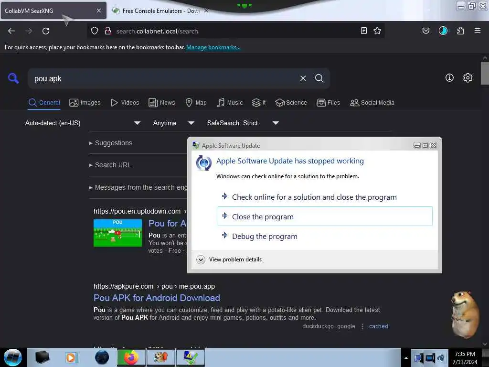Switch to Files search category
489x367 pixels.
pyautogui.click(x=329, y=103)
